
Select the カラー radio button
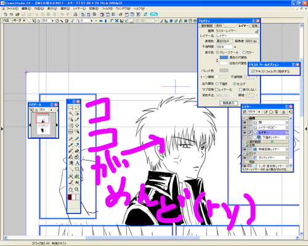[x=244, y=52]
